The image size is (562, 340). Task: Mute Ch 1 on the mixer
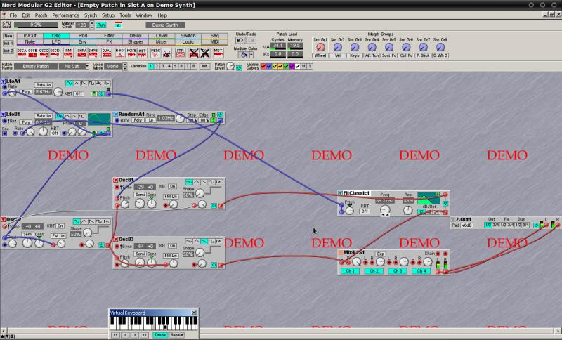(x=350, y=271)
